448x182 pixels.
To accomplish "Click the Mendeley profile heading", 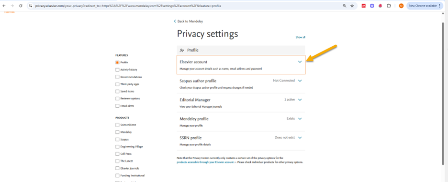I will tap(194, 119).
